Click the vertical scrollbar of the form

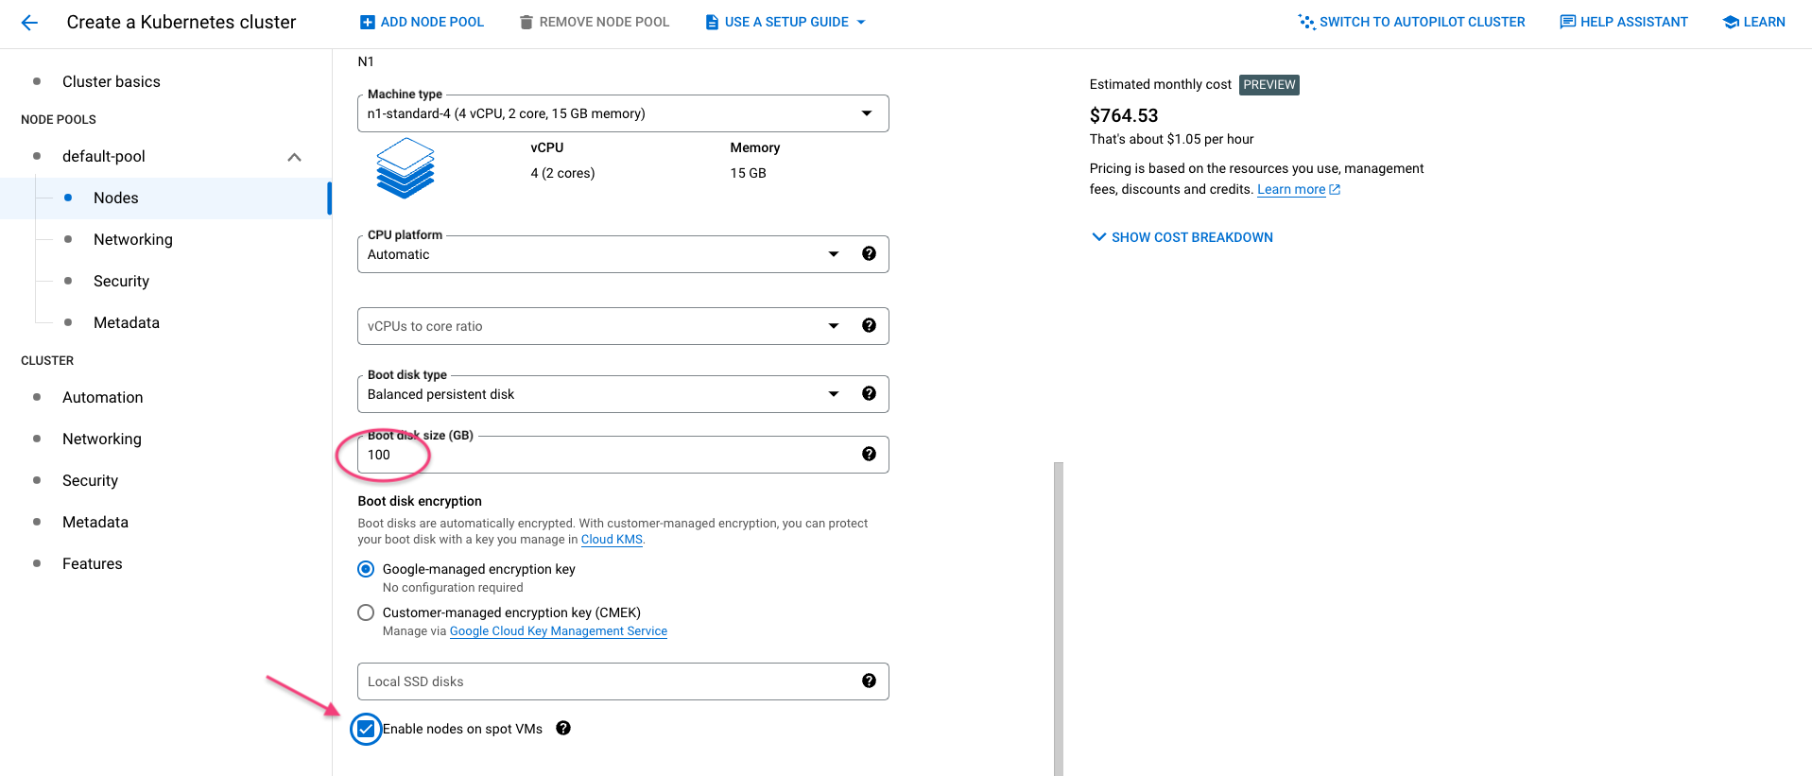click(1059, 619)
